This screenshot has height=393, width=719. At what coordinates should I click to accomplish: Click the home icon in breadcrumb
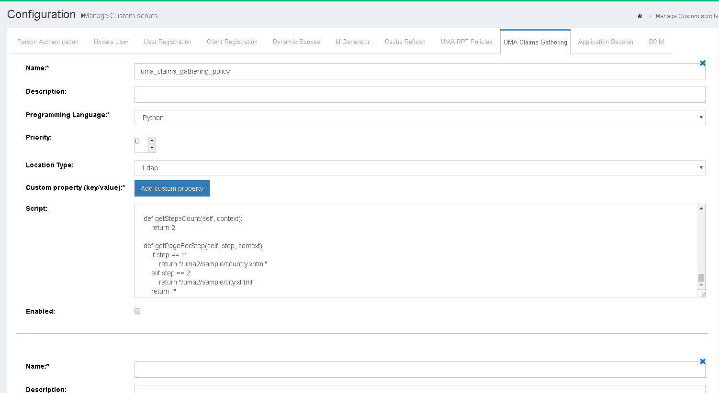[x=640, y=16]
